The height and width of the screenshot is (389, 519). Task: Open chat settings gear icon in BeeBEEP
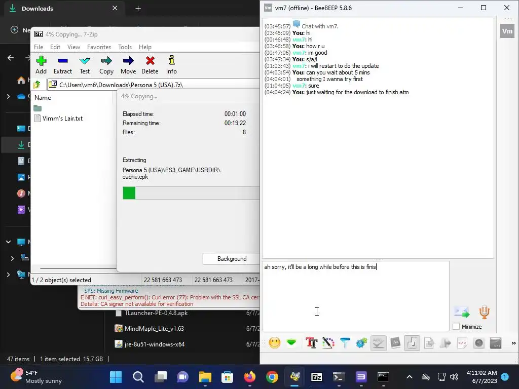click(x=361, y=343)
